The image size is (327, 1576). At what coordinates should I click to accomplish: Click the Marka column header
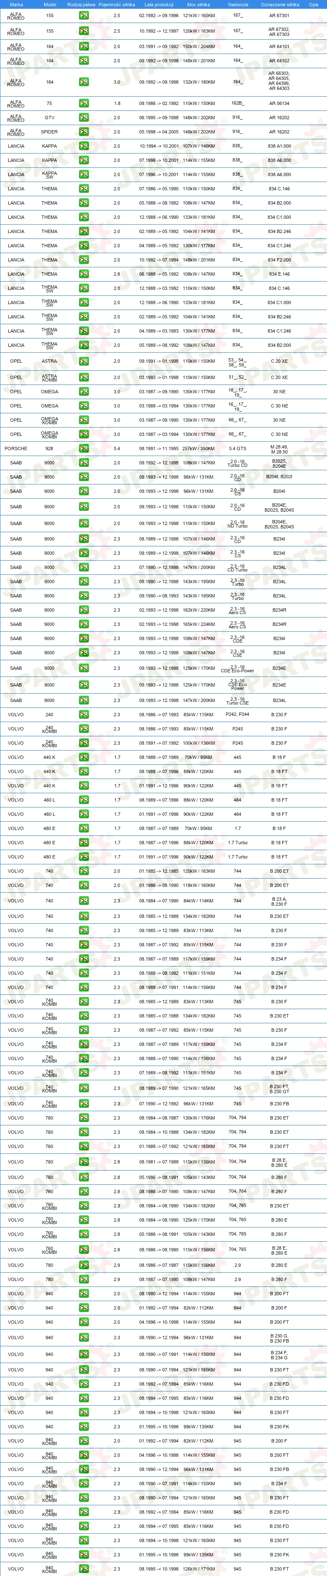coord(16,4)
